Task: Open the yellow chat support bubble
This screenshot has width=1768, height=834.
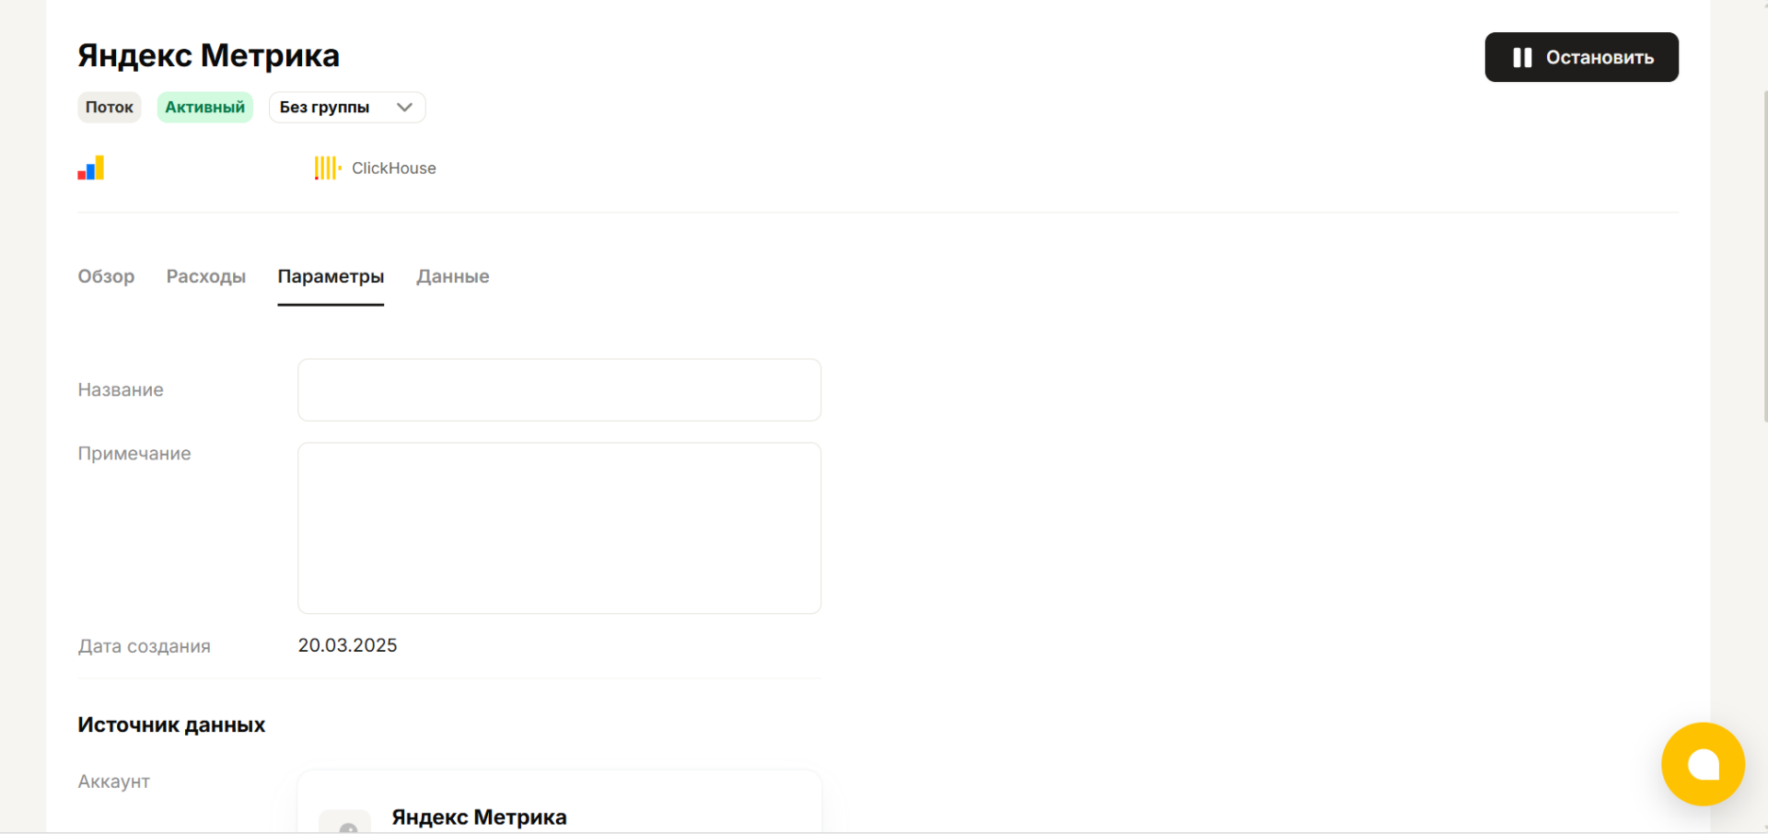Action: pos(1703,764)
